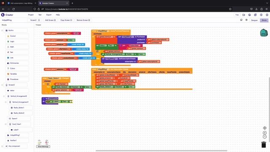Collapse the Card_View1 node
The image size is (270, 152).
pos(5,124)
